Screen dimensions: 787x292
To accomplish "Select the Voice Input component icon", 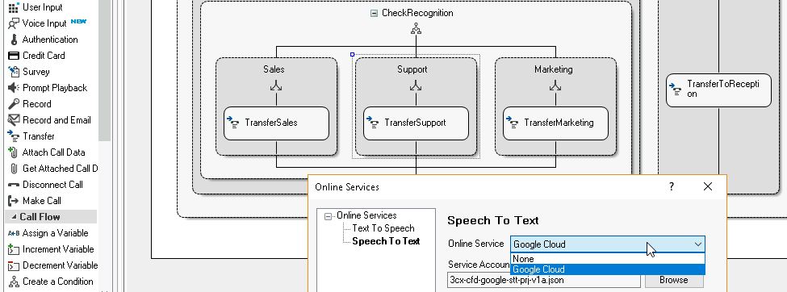I will point(14,23).
